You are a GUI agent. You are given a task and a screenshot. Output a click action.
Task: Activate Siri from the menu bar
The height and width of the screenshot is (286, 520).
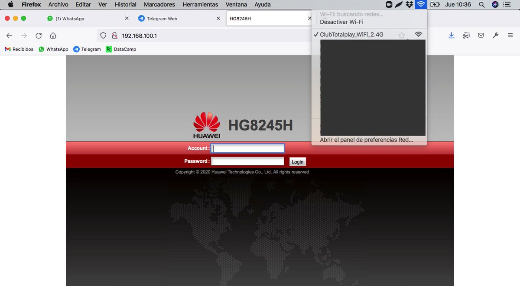tap(495, 4)
